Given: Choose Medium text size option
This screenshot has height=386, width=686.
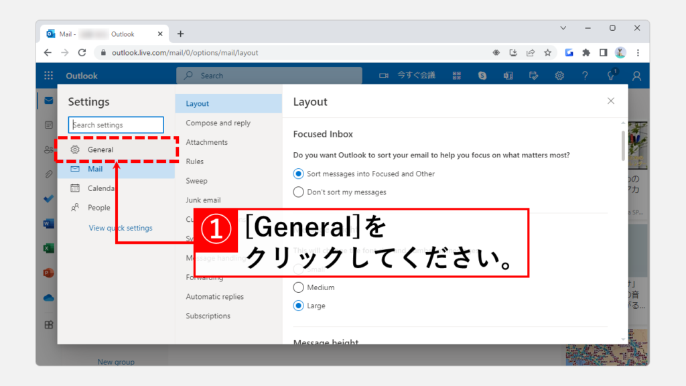Looking at the screenshot, I should [299, 287].
